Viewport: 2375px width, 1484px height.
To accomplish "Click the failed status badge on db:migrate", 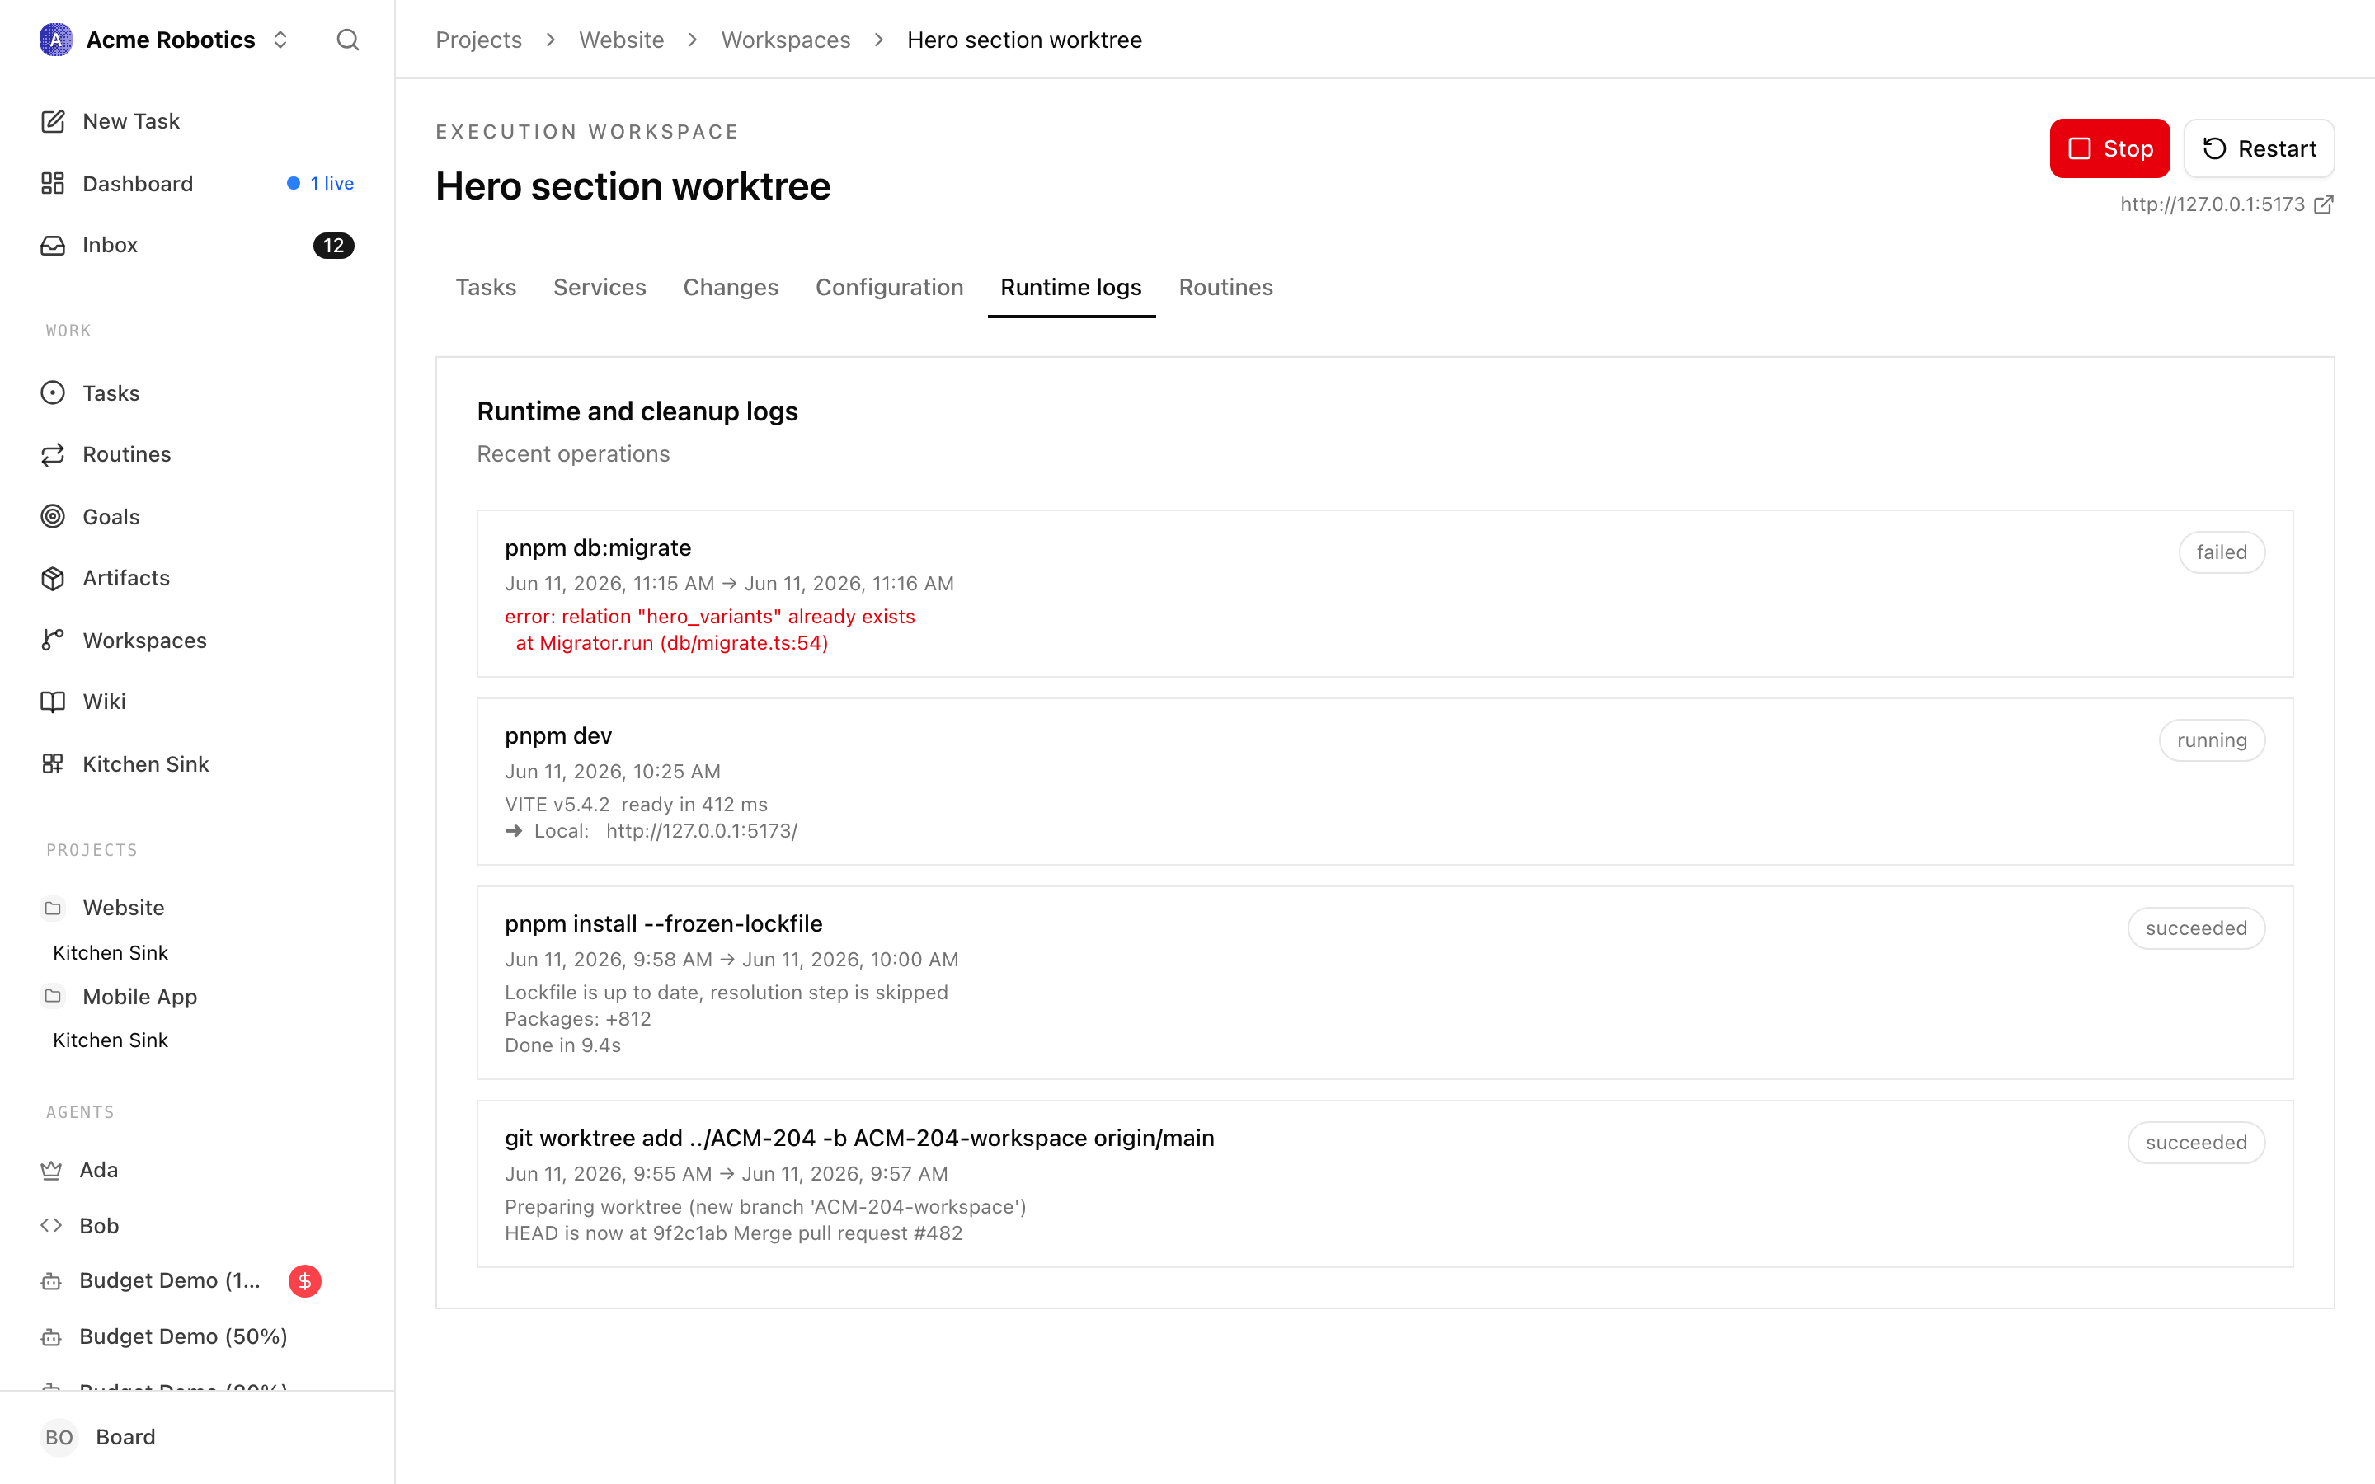I will click(2221, 552).
